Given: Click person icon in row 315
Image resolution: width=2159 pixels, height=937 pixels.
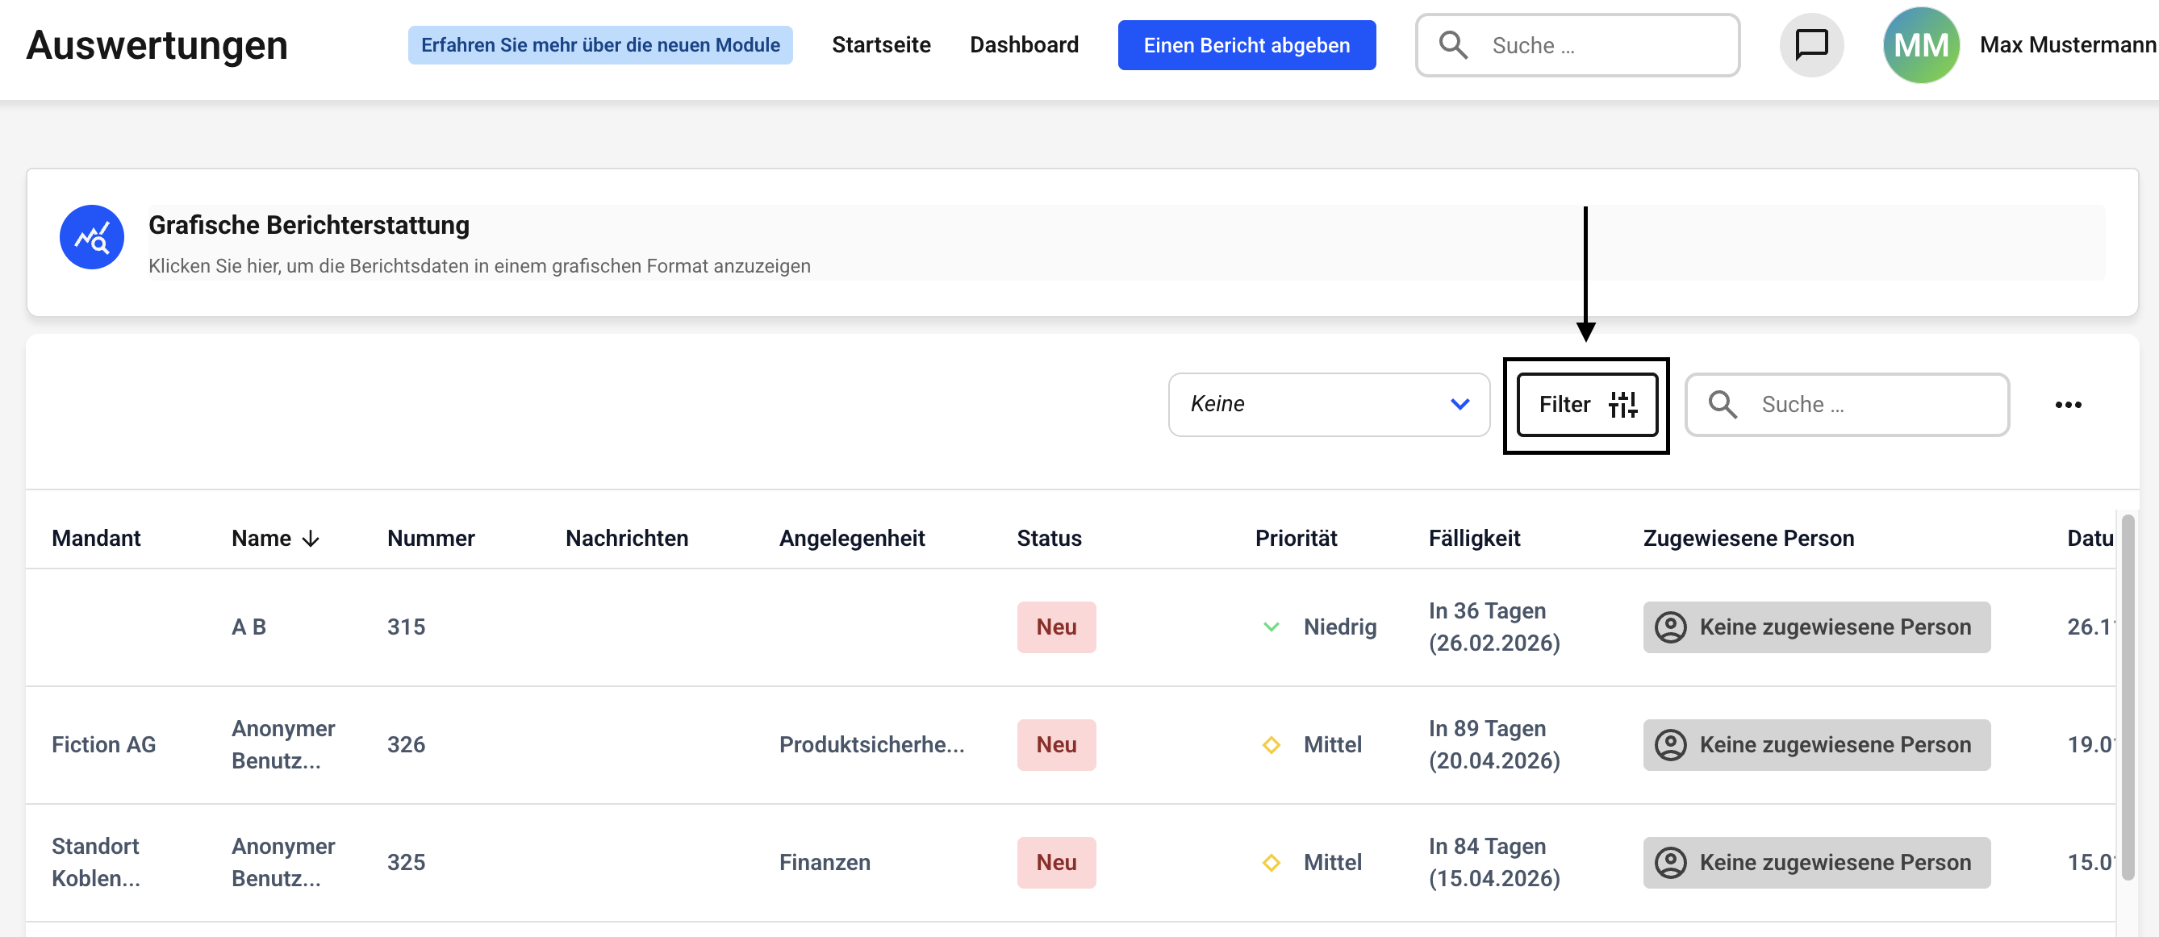Looking at the screenshot, I should pyautogui.click(x=1669, y=627).
